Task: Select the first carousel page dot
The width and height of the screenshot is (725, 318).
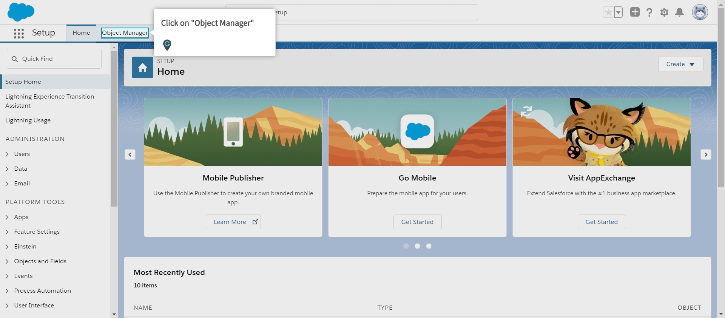Action: 406,246
